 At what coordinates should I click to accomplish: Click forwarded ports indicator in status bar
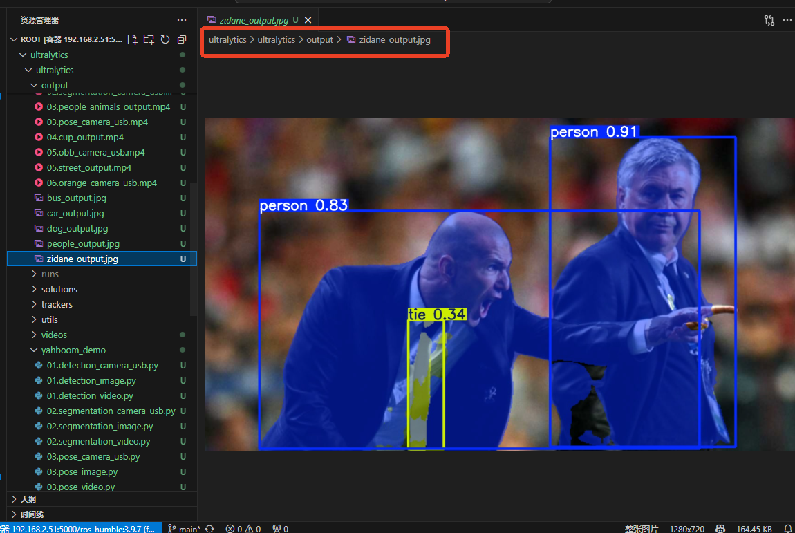coord(281,528)
